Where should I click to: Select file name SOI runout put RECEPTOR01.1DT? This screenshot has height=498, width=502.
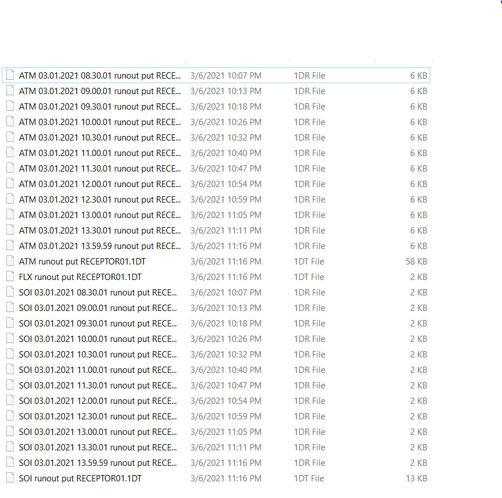[x=80, y=478]
